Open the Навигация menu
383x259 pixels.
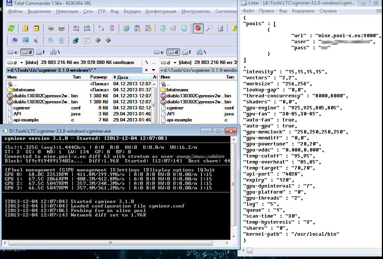coord(67,11)
